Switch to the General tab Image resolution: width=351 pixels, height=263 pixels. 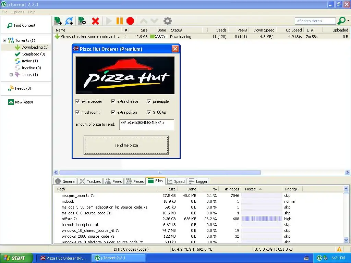[x=65, y=181]
